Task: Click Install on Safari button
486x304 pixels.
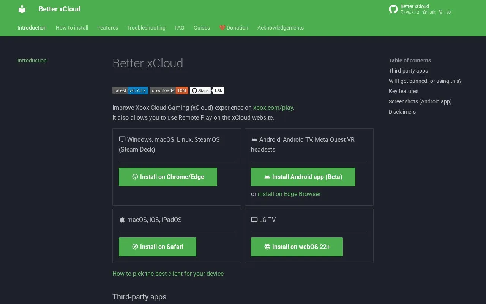Action: point(158,247)
